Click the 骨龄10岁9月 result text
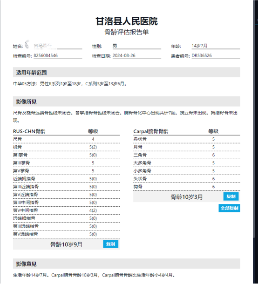Image resolution: width=258 pixels, height=284 pixels. (x=66, y=244)
